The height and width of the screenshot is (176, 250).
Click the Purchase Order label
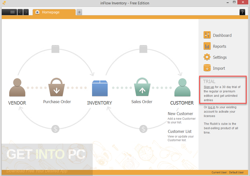(57, 102)
